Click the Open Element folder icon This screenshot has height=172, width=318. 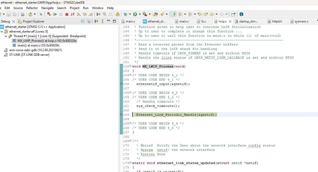[x=156, y=14]
